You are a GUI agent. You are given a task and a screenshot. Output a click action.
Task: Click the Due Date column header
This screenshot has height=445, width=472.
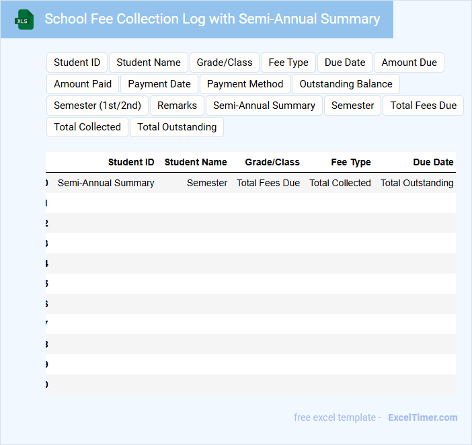pos(433,162)
